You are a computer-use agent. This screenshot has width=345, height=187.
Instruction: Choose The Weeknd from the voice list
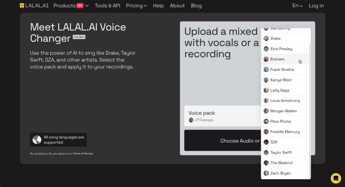click(x=285, y=163)
